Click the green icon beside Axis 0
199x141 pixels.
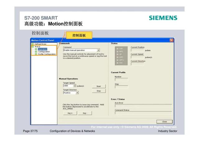33,46
